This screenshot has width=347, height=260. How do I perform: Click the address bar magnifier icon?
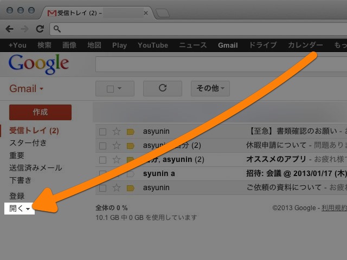(x=57, y=29)
